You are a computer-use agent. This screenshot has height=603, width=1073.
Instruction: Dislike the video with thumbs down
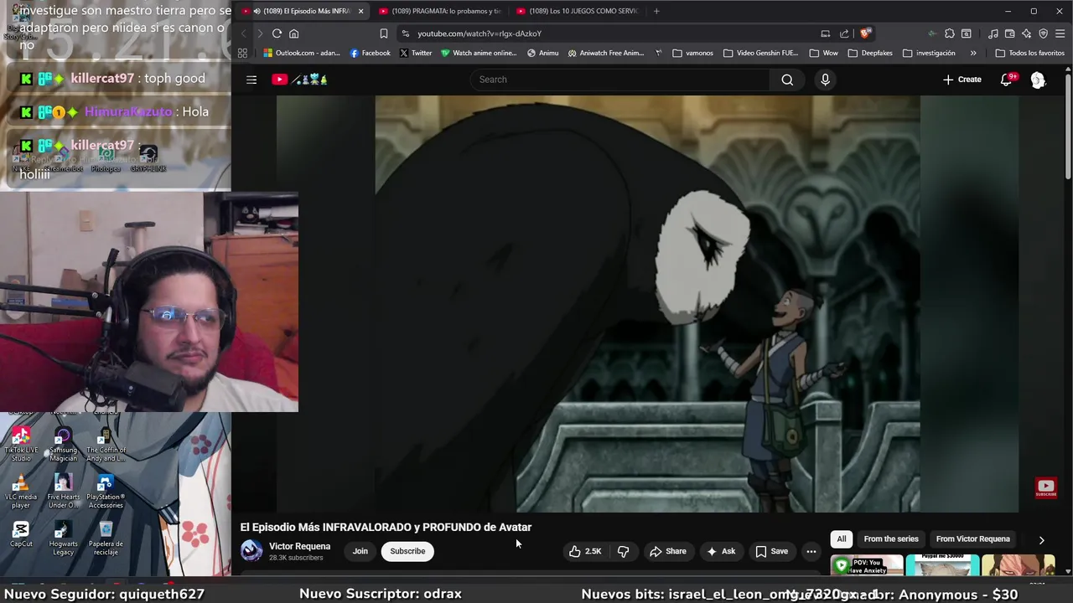pos(623,551)
